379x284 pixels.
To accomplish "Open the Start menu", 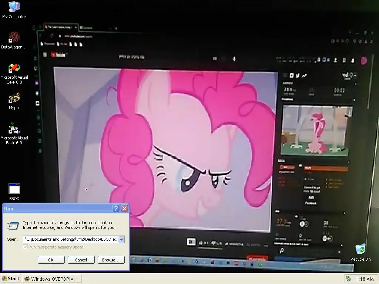I will pos(10,279).
